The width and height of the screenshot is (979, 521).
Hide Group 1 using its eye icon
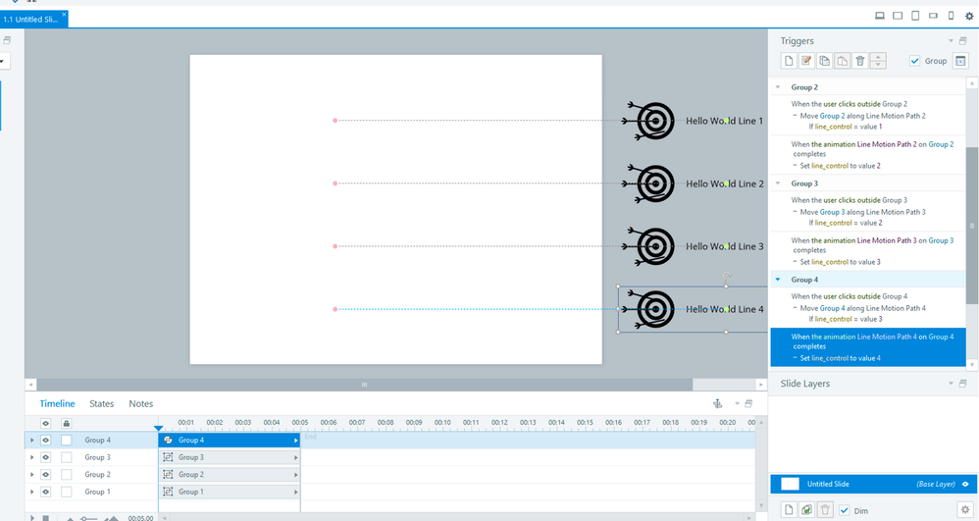pyautogui.click(x=45, y=492)
